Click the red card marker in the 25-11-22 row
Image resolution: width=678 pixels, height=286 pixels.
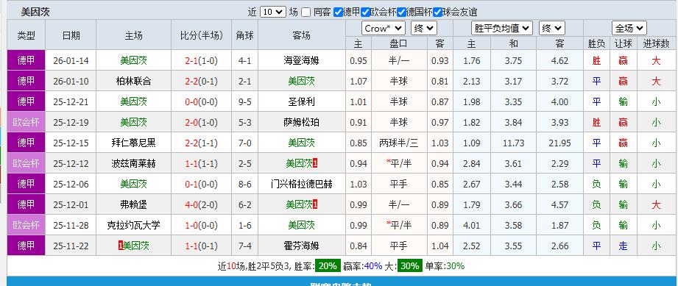click(x=120, y=246)
